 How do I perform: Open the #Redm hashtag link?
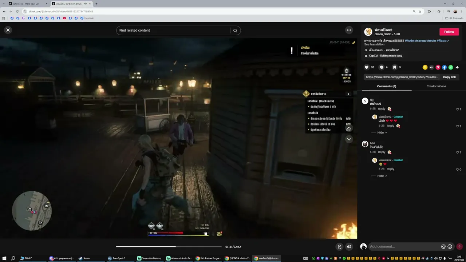[x=410, y=41]
